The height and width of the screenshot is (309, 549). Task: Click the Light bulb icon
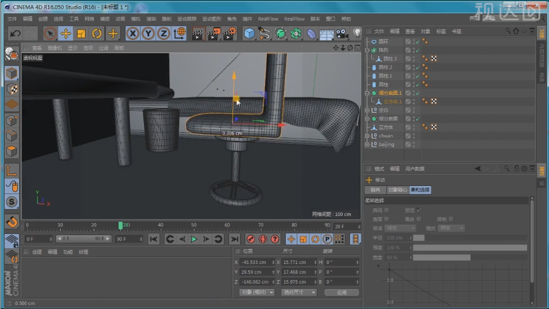pos(357,33)
